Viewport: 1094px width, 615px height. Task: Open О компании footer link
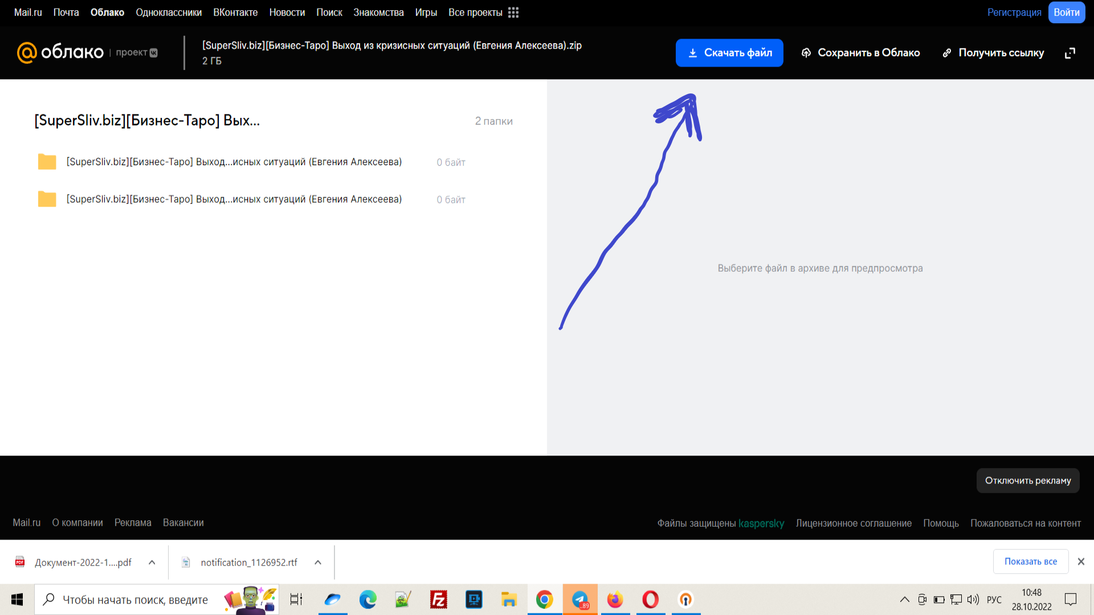point(77,523)
